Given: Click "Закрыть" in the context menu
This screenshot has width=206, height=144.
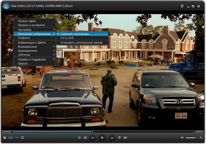Looking at the screenshot, I should pyautogui.click(x=35, y=63).
